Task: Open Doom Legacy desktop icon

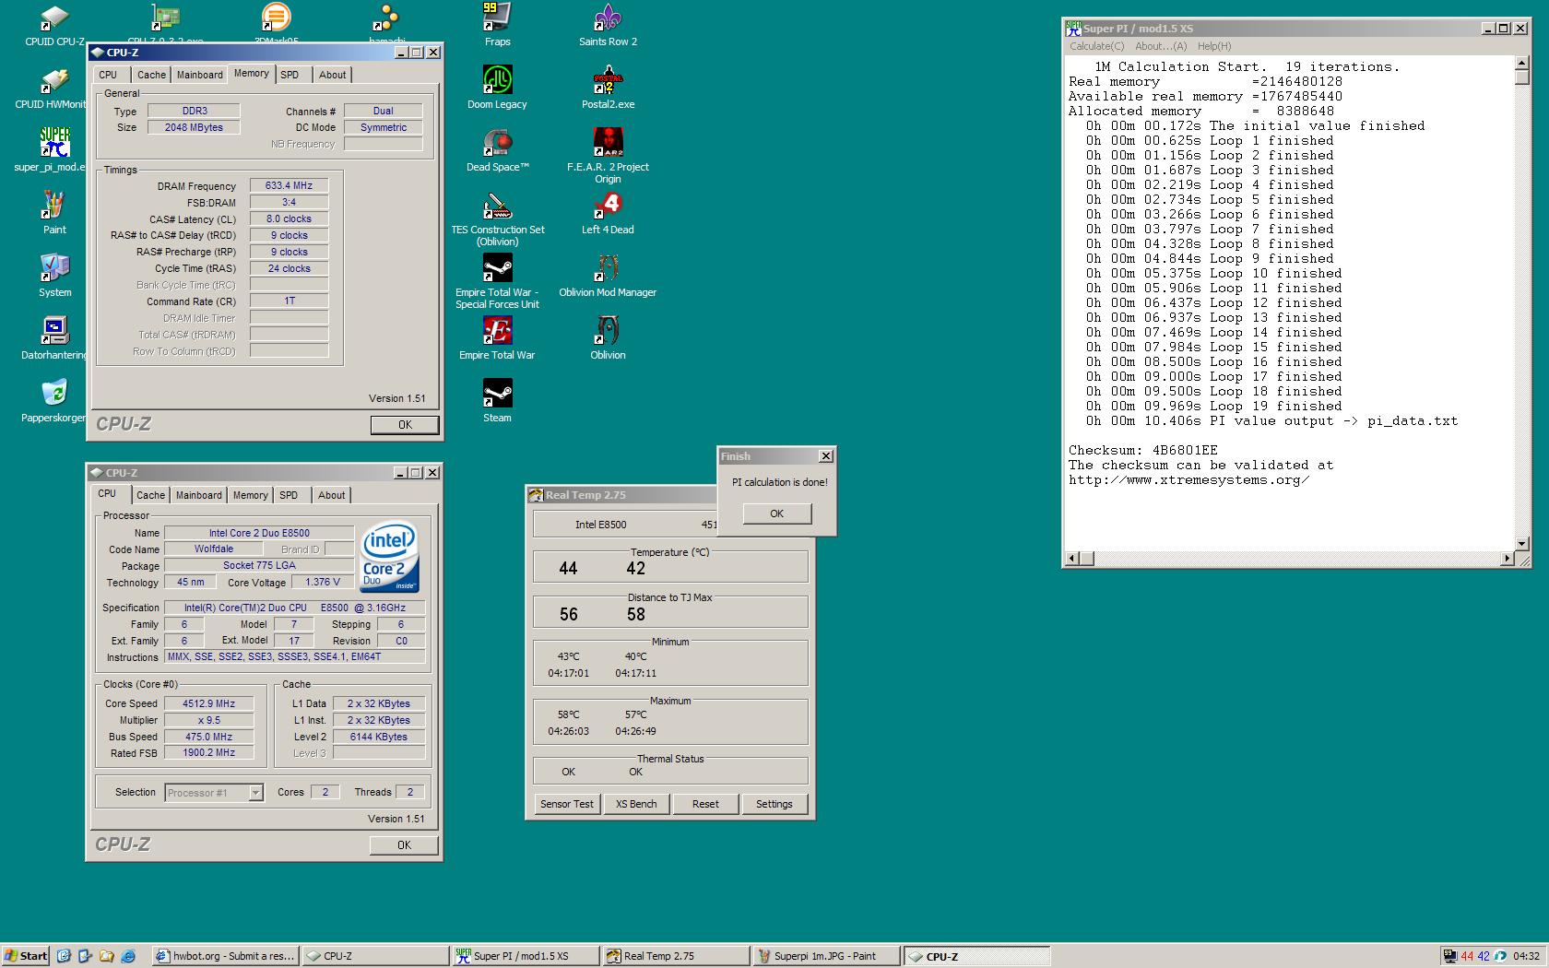Action: tap(497, 87)
